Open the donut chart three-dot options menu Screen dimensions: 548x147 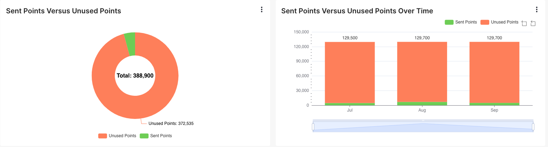pyautogui.click(x=261, y=10)
